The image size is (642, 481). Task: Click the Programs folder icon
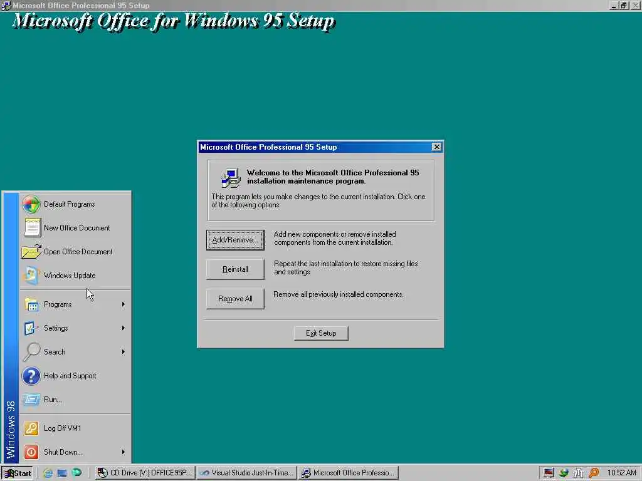pyautogui.click(x=31, y=305)
